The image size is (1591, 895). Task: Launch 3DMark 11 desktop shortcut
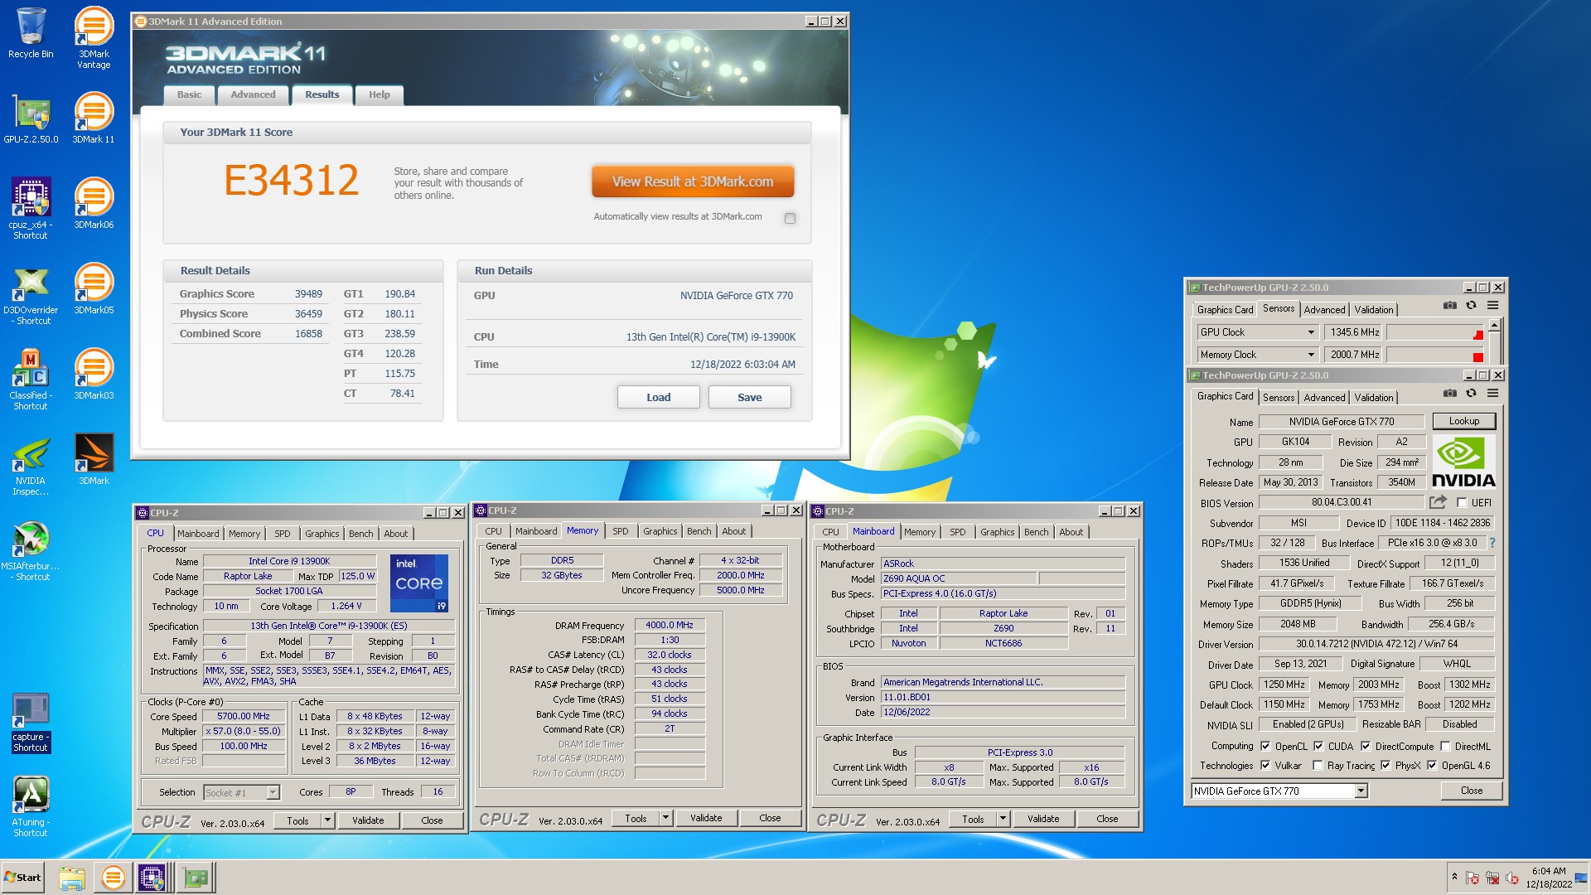[x=94, y=119]
